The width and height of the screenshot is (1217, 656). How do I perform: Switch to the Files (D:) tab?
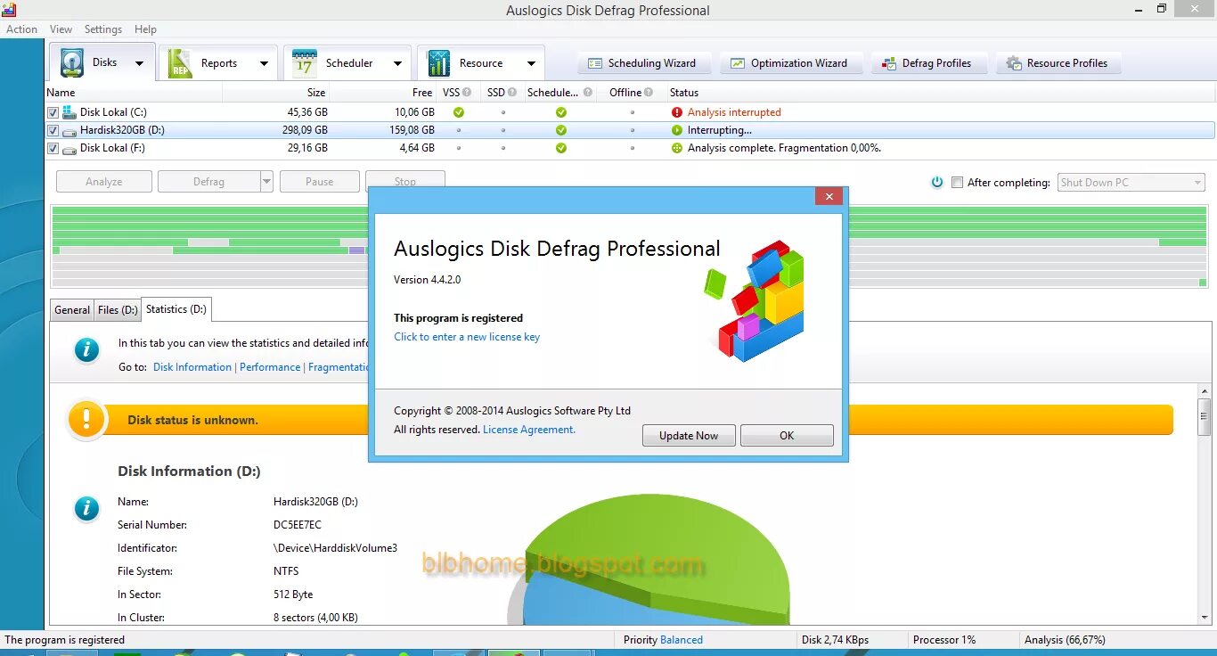tap(118, 310)
